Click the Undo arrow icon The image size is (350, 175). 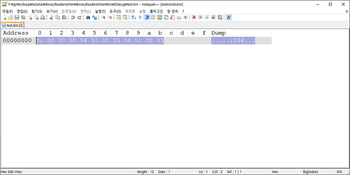73,17
